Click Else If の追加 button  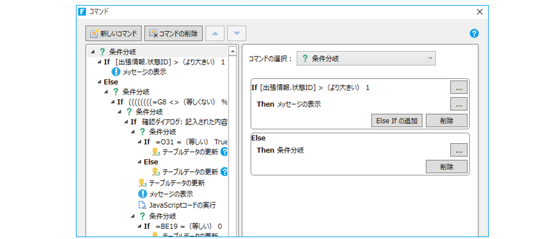[x=397, y=121]
